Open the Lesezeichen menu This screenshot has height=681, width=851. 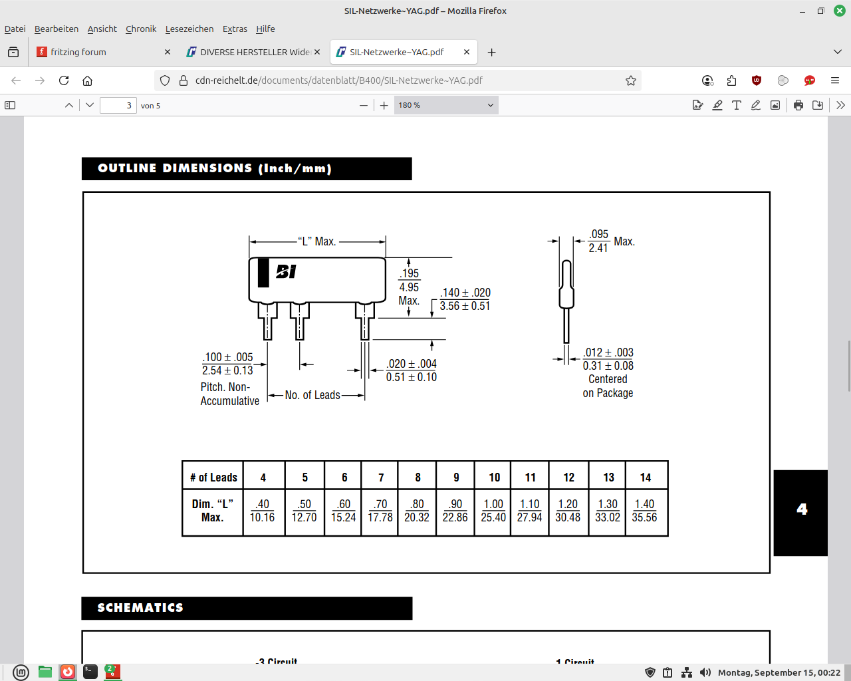tap(189, 29)
